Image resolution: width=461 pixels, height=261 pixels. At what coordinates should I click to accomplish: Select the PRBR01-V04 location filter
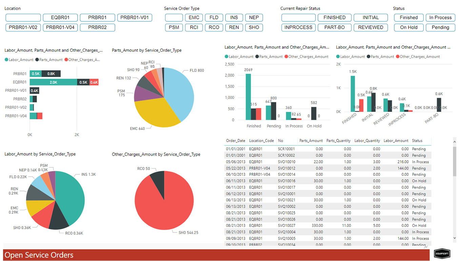(x=60, y=27)
